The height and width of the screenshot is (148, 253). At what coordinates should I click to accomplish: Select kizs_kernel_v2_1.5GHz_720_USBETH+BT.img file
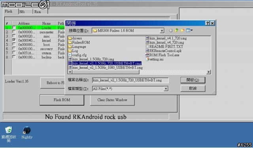[105, 63]
